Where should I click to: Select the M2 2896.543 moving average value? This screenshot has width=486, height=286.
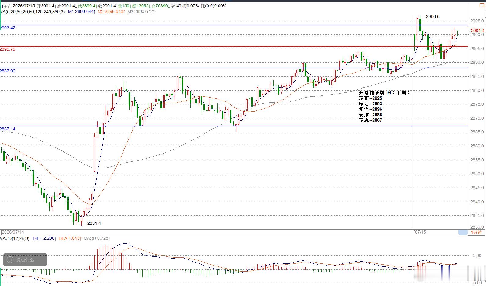pos(112,12)
